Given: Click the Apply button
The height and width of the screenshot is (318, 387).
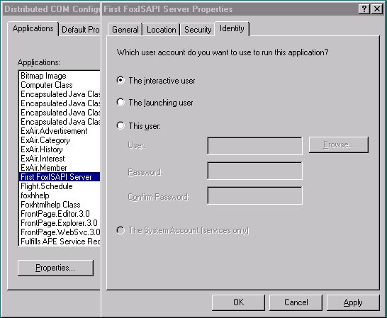Looking at the screenshot, I should coord(353,302).
